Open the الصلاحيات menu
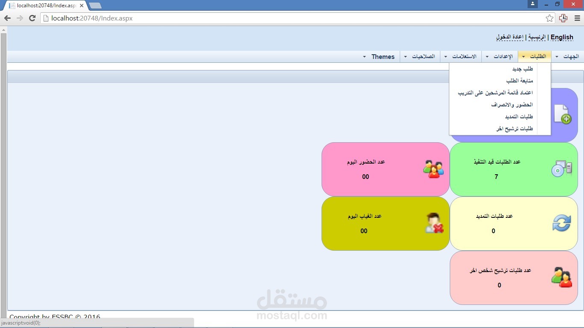 [x=423, y=57]
